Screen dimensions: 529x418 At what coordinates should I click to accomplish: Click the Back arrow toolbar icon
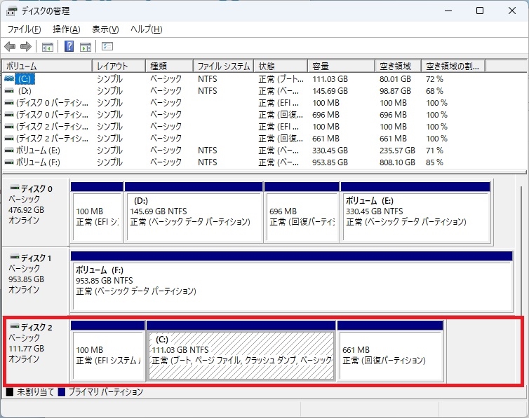click(x=10, y=46)
